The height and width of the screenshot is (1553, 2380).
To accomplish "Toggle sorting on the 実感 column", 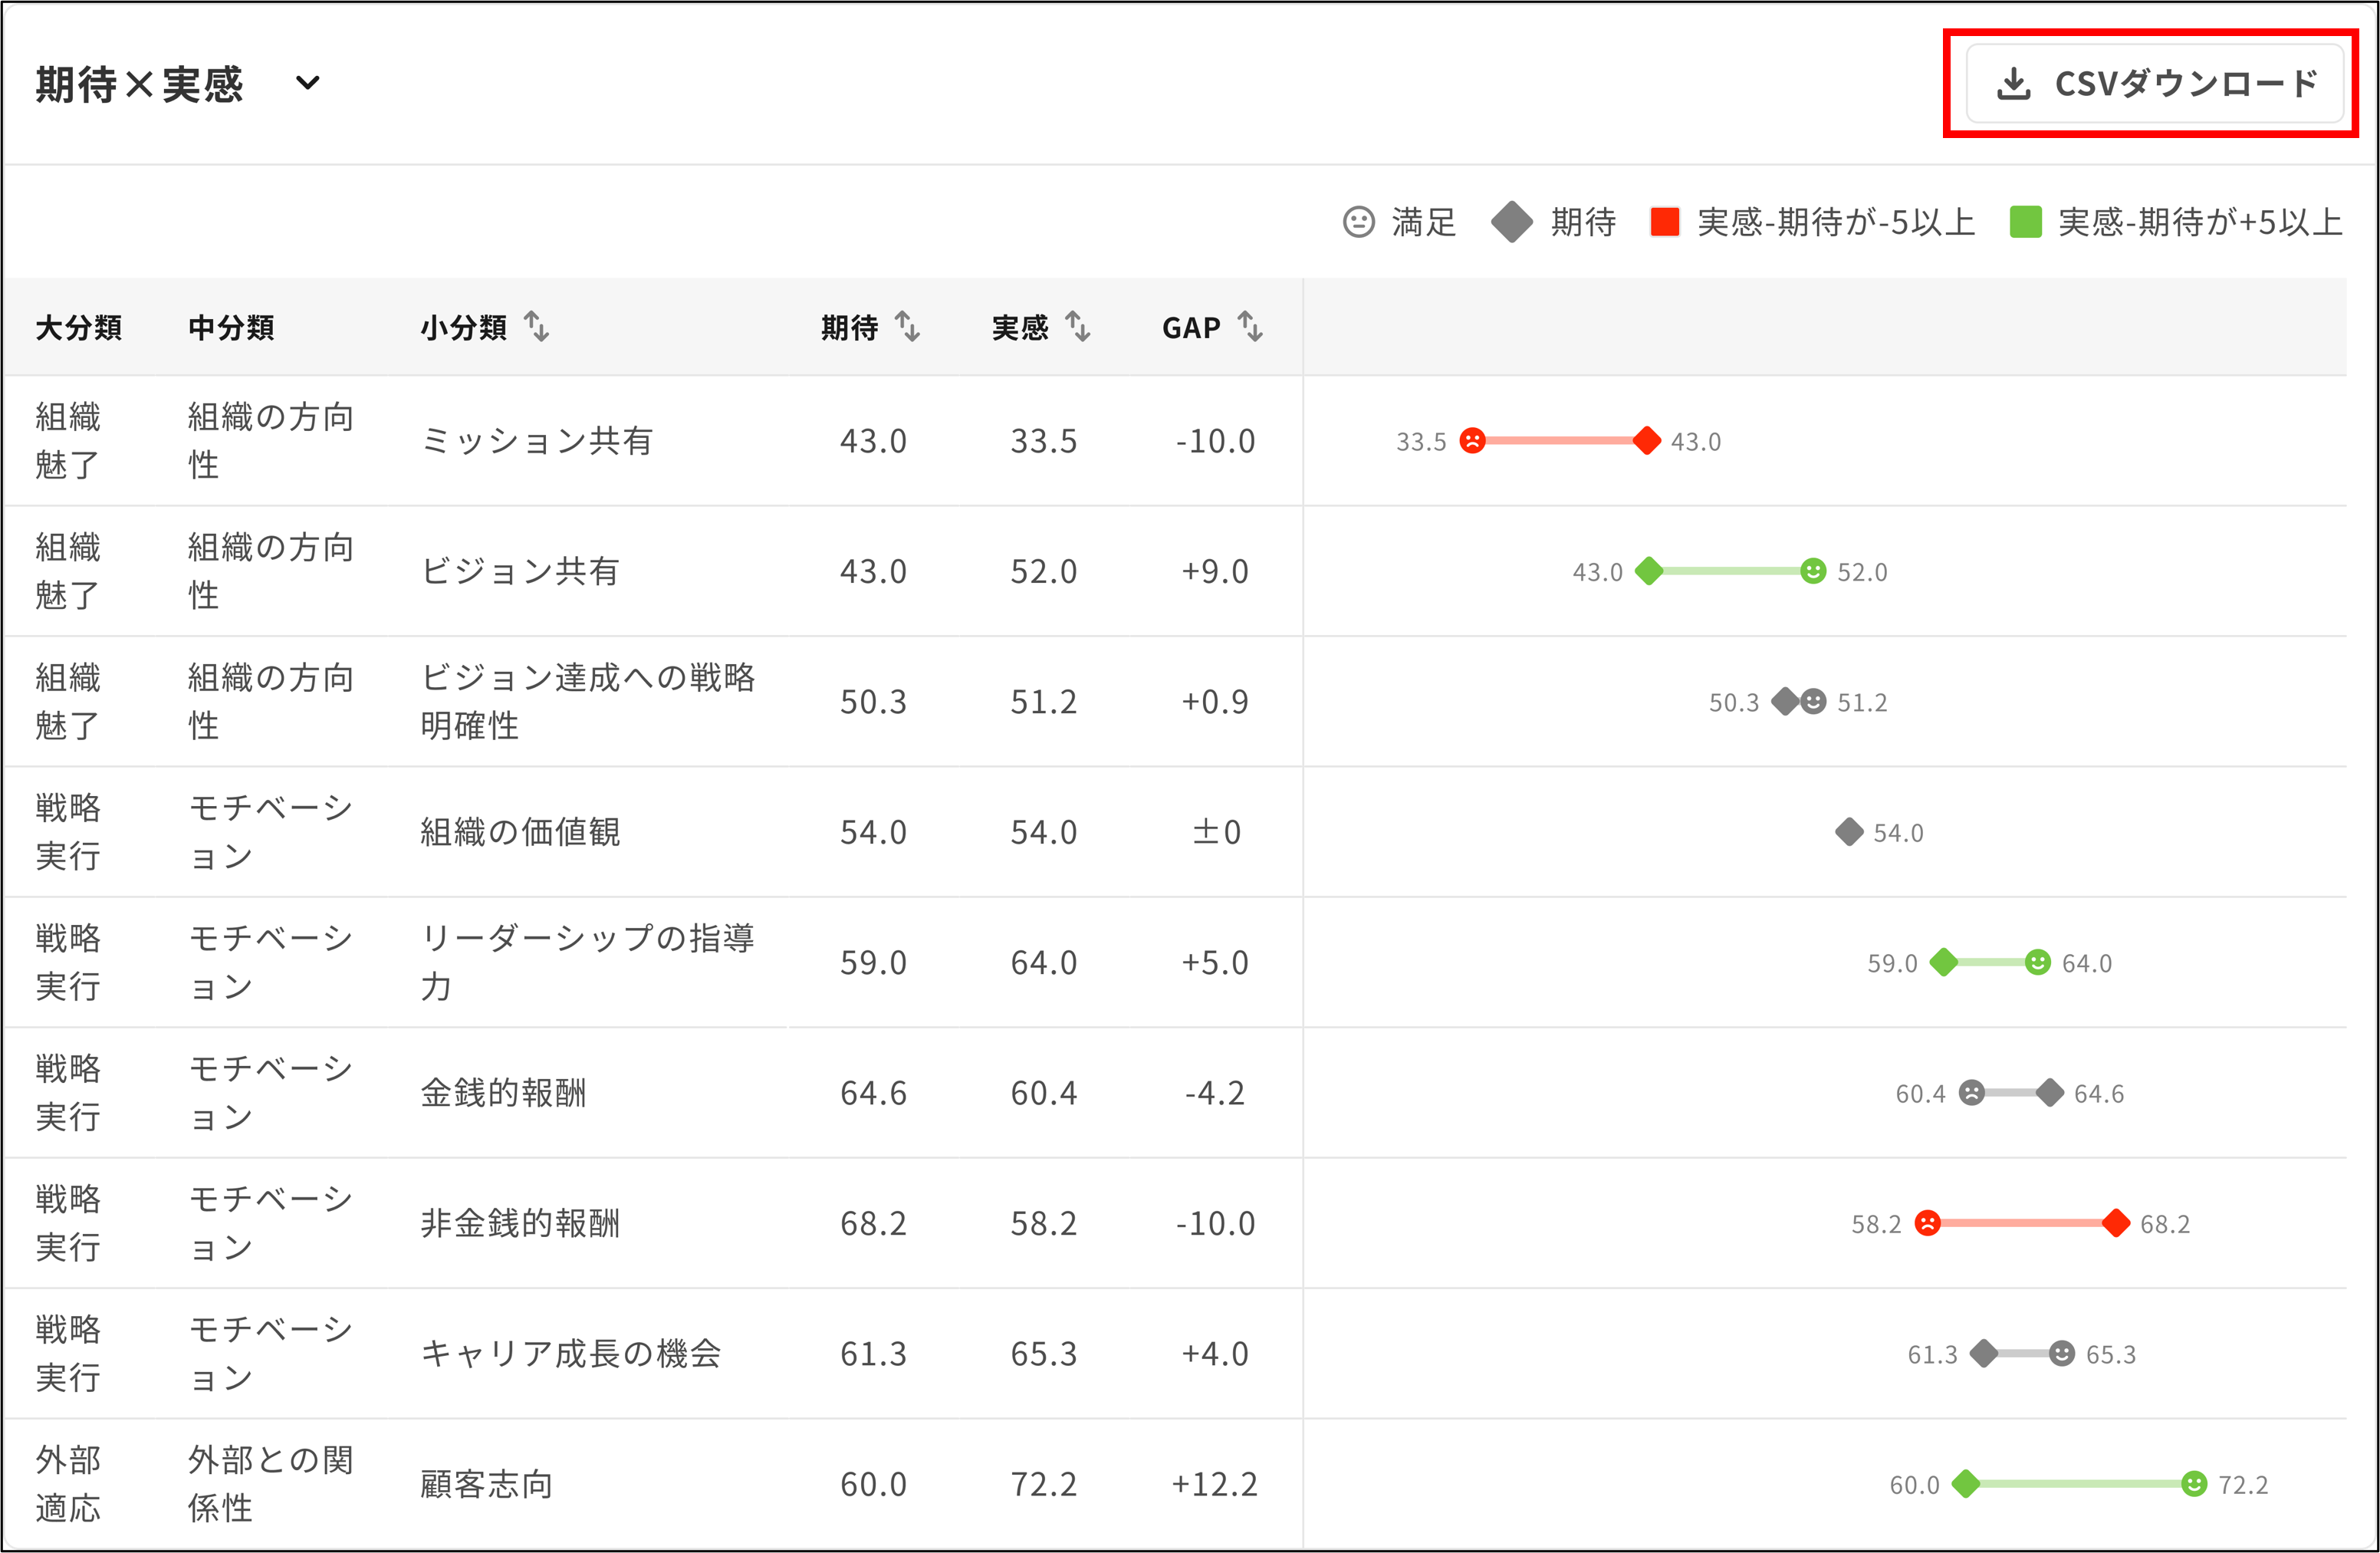I will click(1078, 326).
